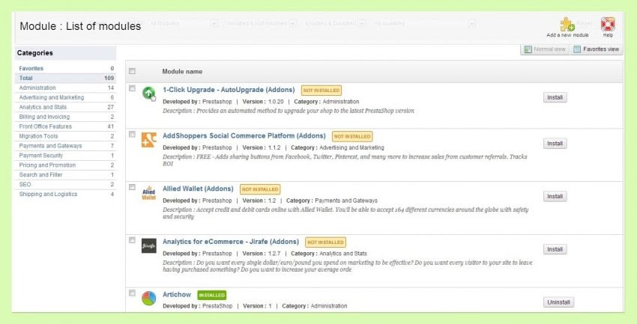Filter by Payment Security category
This screenshot has height=324, width=637.
[x=67, y=156]
